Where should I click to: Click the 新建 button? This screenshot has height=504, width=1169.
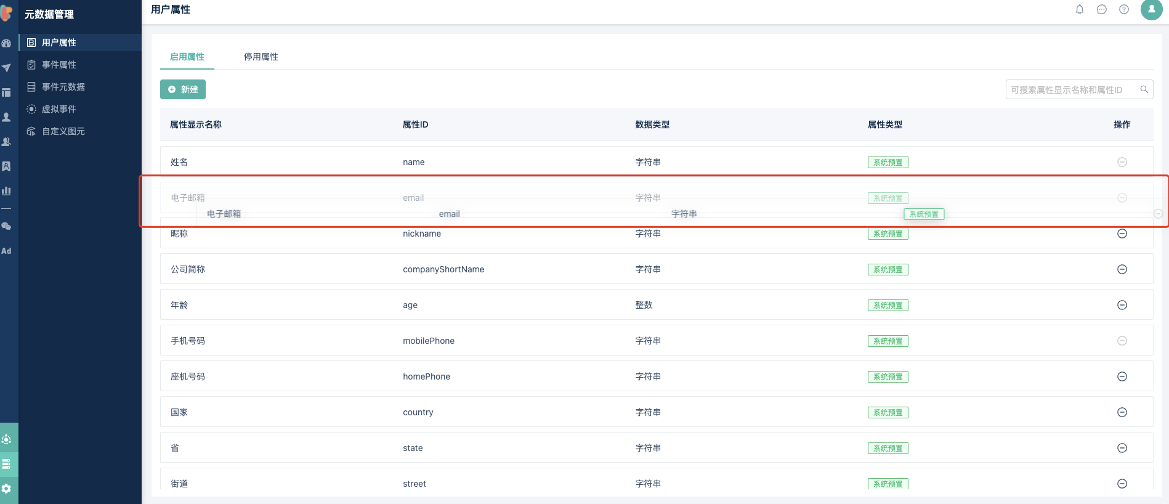tap(183, 89)
